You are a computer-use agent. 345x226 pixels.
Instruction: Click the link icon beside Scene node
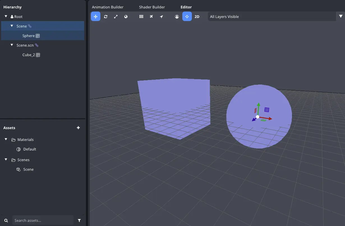[x=30, y=26]
